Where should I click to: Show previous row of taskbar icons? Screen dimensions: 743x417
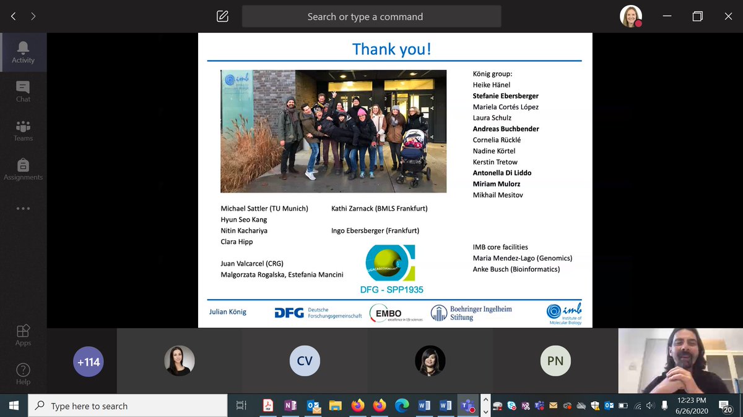coord(485,399)
